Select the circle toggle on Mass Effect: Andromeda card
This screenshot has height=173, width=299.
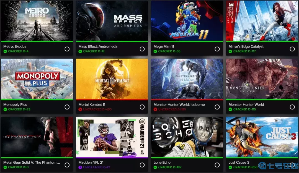[x=142, y=49]
